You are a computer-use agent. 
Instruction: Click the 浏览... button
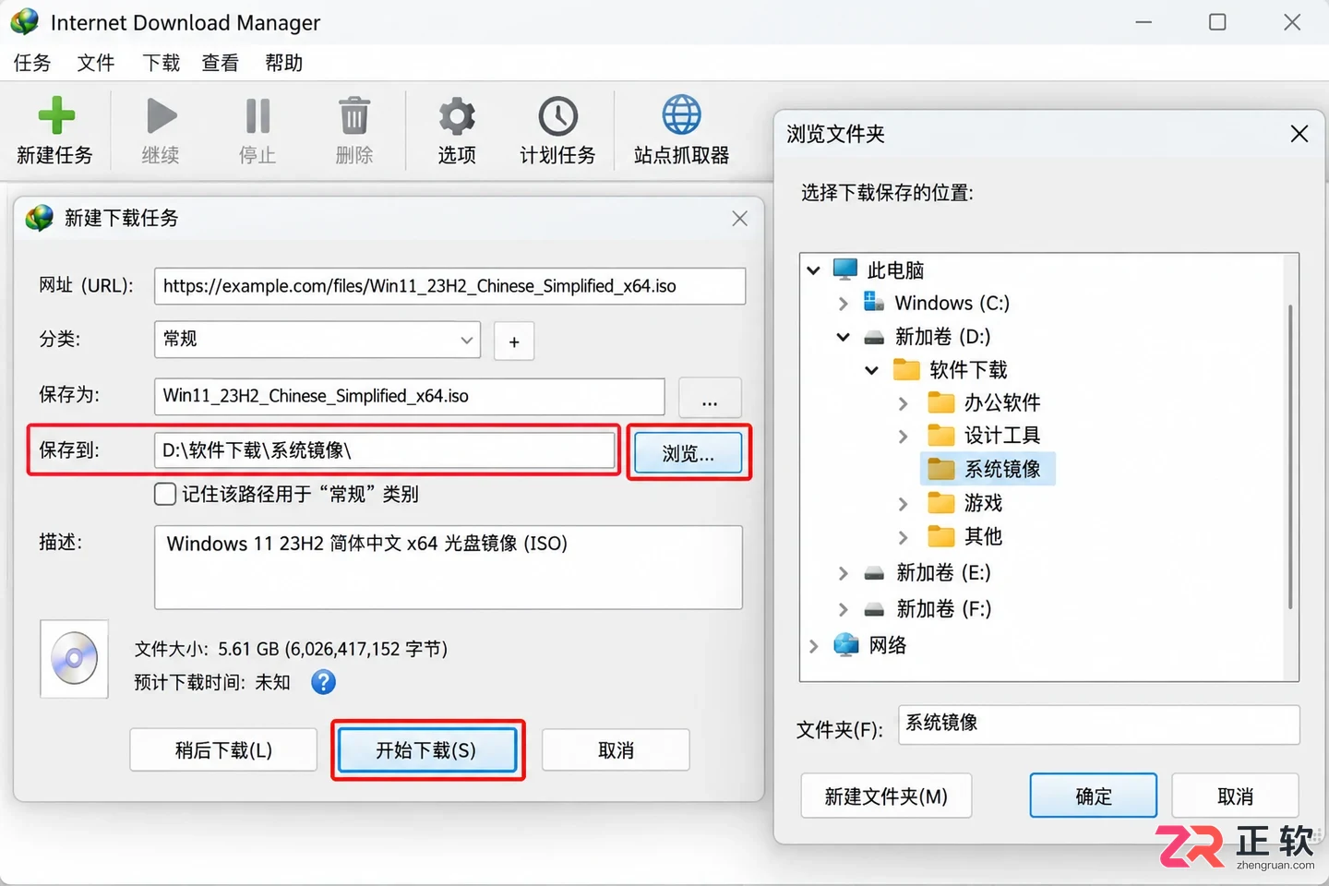pyautogui.click(x=688, y=453)
